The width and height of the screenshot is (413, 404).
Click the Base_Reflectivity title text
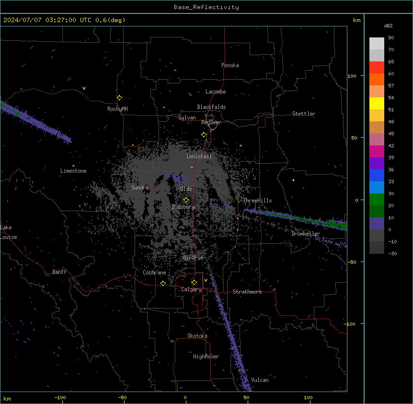tap(206, 7)
